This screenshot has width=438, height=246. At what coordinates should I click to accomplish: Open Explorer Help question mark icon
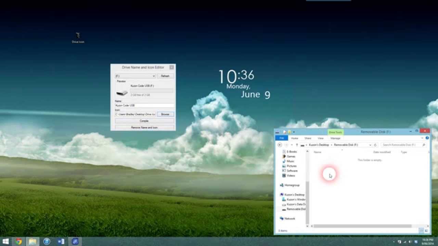point(427,138)
